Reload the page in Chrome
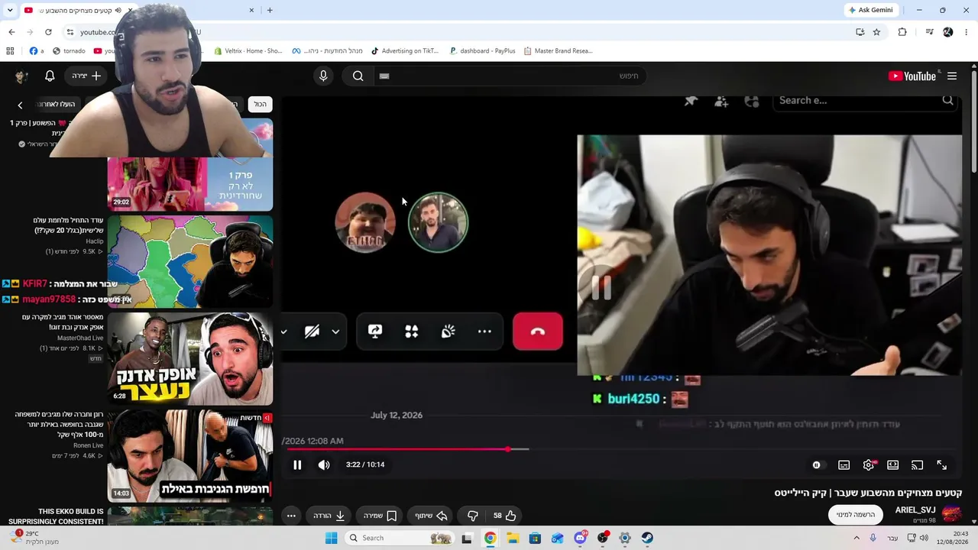The height and width of the screenshot is (550, 978). point(48,32)
